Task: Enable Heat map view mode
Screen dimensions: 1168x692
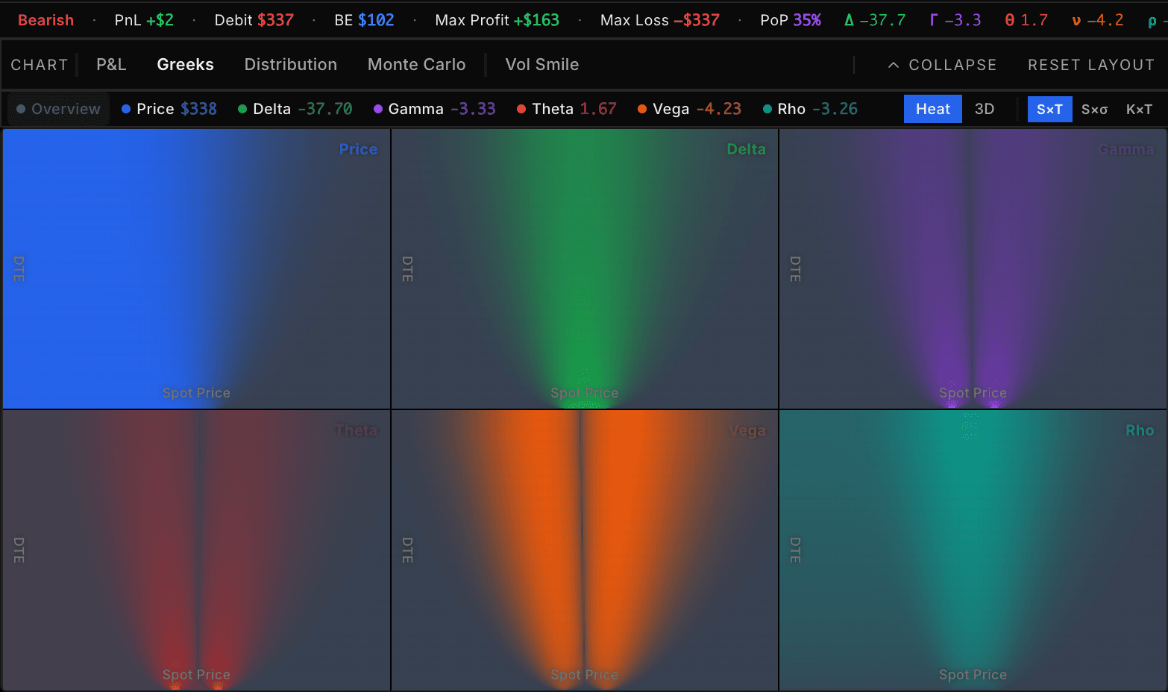Action: pos(932,109)
